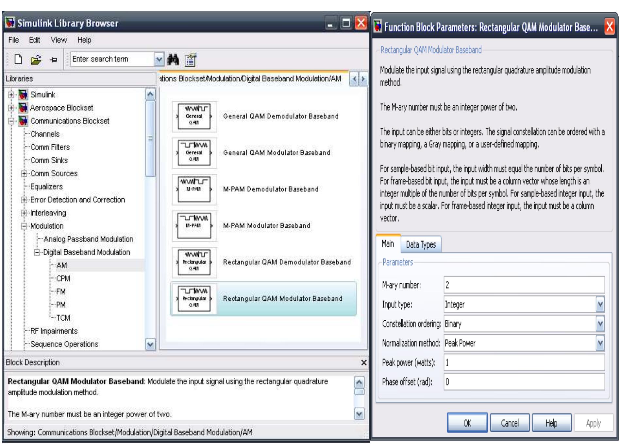
Task: Open the Input type dropdown
Action: click(x=600, y=305)
